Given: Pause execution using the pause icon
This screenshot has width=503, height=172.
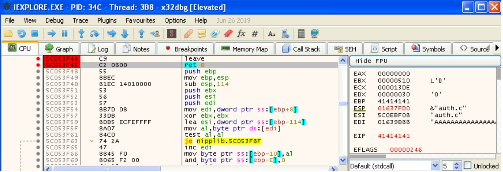Looking at the screenshot, I should [65, 33].
